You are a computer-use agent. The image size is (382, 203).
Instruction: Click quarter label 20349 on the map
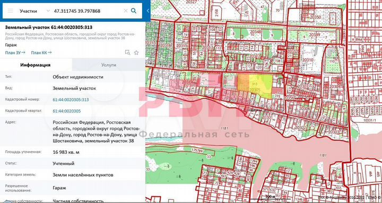tap(315, 35)
